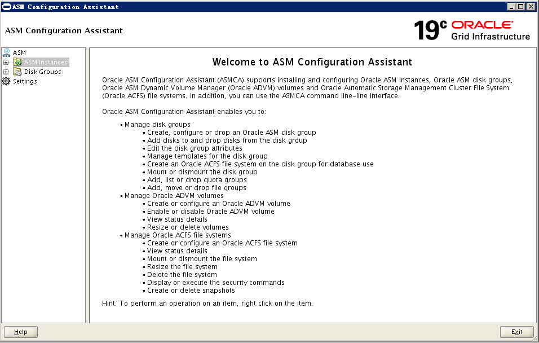The width and height of the screenshot is (539, 343).
Task: Click 'Add, list or drop quota groups'
Action: 197,180
